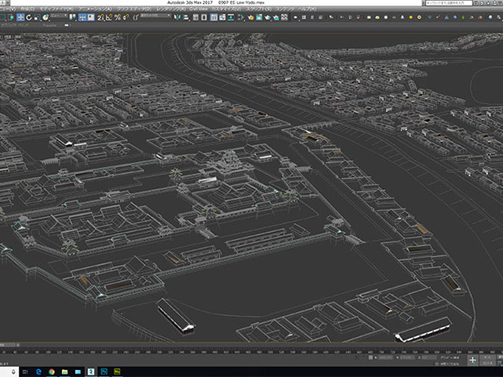Viewport: 503px width, 377px height.
Task: Toggle Percent Snap on the toolbar
Action: (x=117, y=16)
